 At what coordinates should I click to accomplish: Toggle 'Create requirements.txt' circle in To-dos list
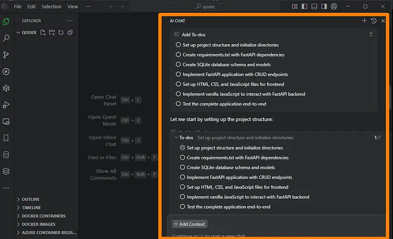[182, 157]
